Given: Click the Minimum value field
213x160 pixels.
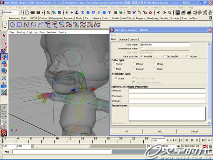Looking at the screenshot, I should pos(167,91).
